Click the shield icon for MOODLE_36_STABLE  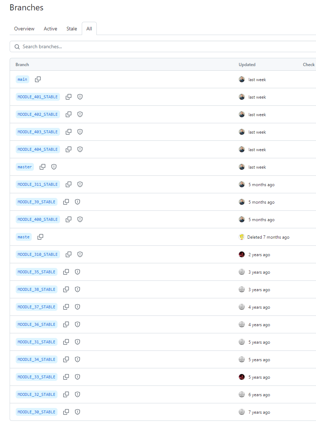click(77, 324)
